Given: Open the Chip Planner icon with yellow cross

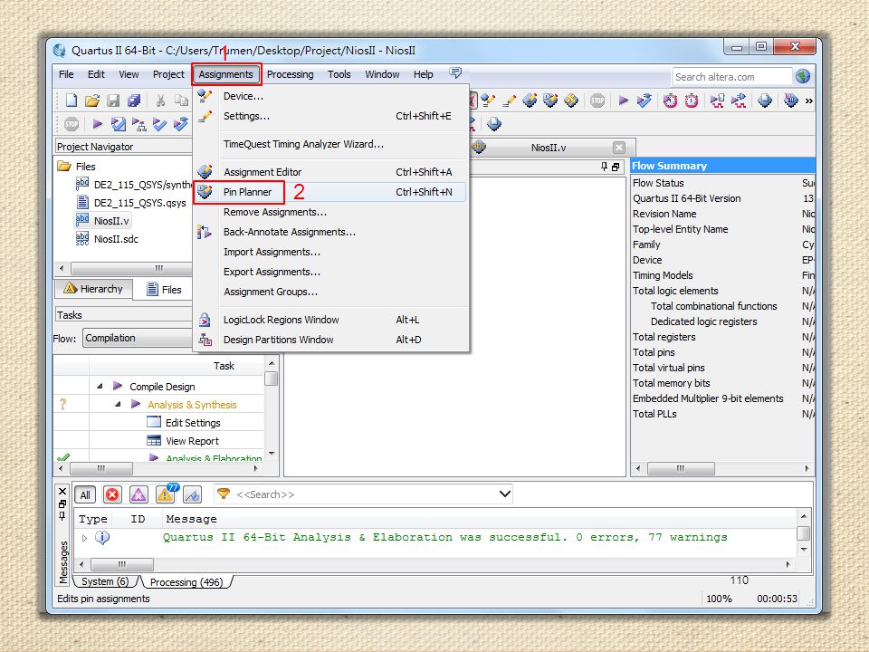Looking at the screenshot, I should click(571, 101).
